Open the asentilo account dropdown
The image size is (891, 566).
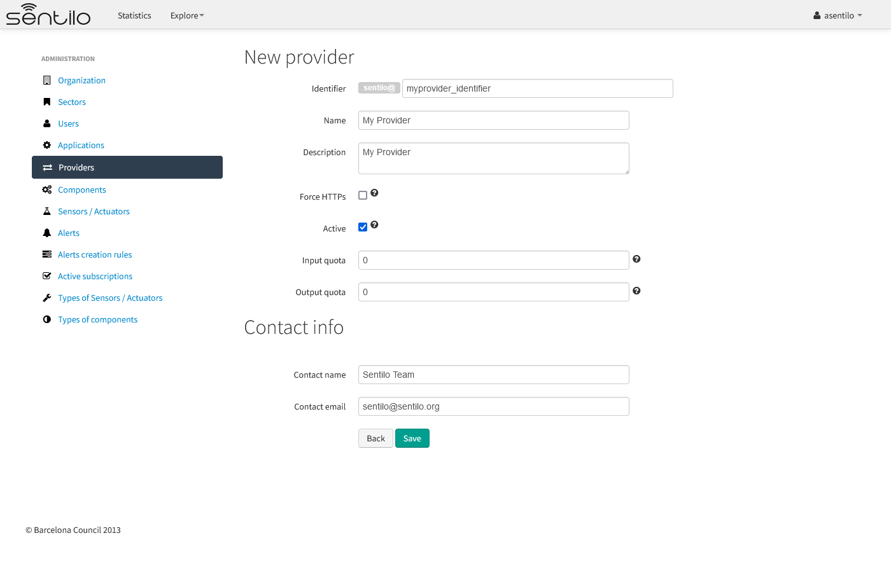[x=838, y=15]
